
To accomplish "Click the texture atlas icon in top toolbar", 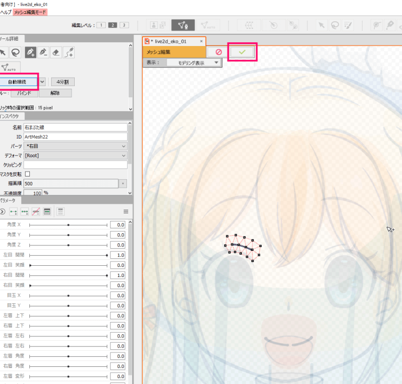I will [157, 25].
